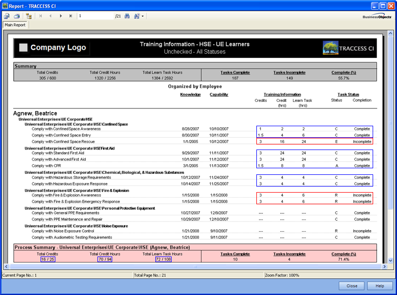
Task: Click the Confined Space group heading
Action: 76,124
